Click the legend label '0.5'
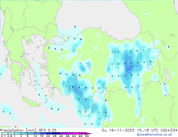178x137 pixels. click(x=10, y=136)
